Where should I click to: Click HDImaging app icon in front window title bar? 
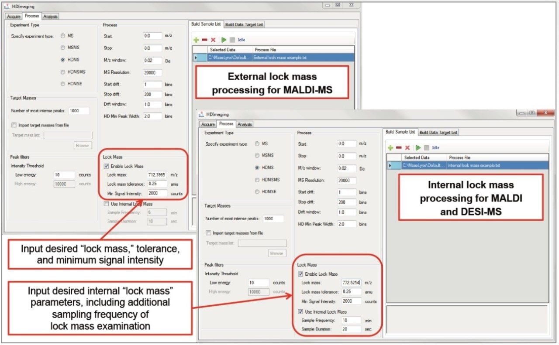[201, 114]
